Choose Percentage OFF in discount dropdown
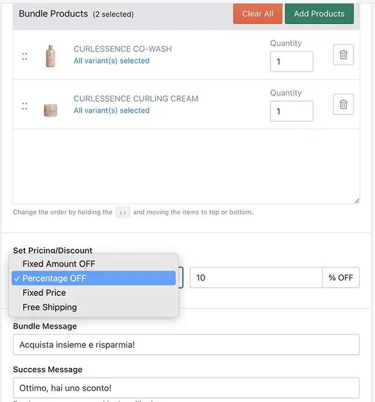 (x=94, y=278)
